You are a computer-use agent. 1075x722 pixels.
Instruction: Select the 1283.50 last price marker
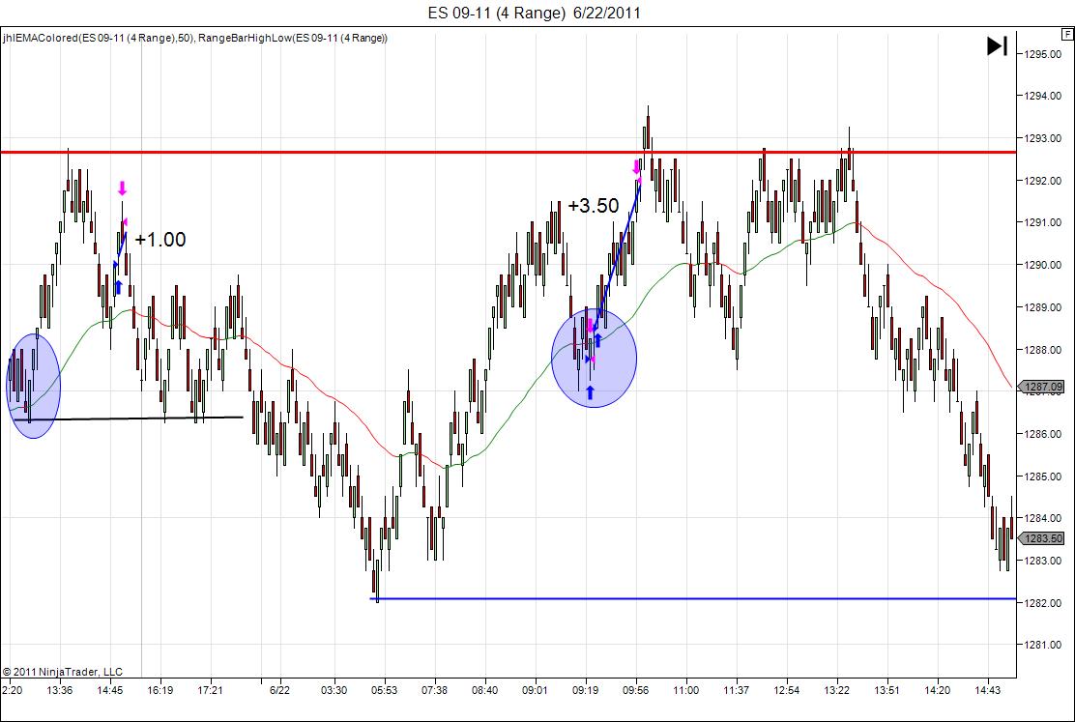tap(1042, 539)
